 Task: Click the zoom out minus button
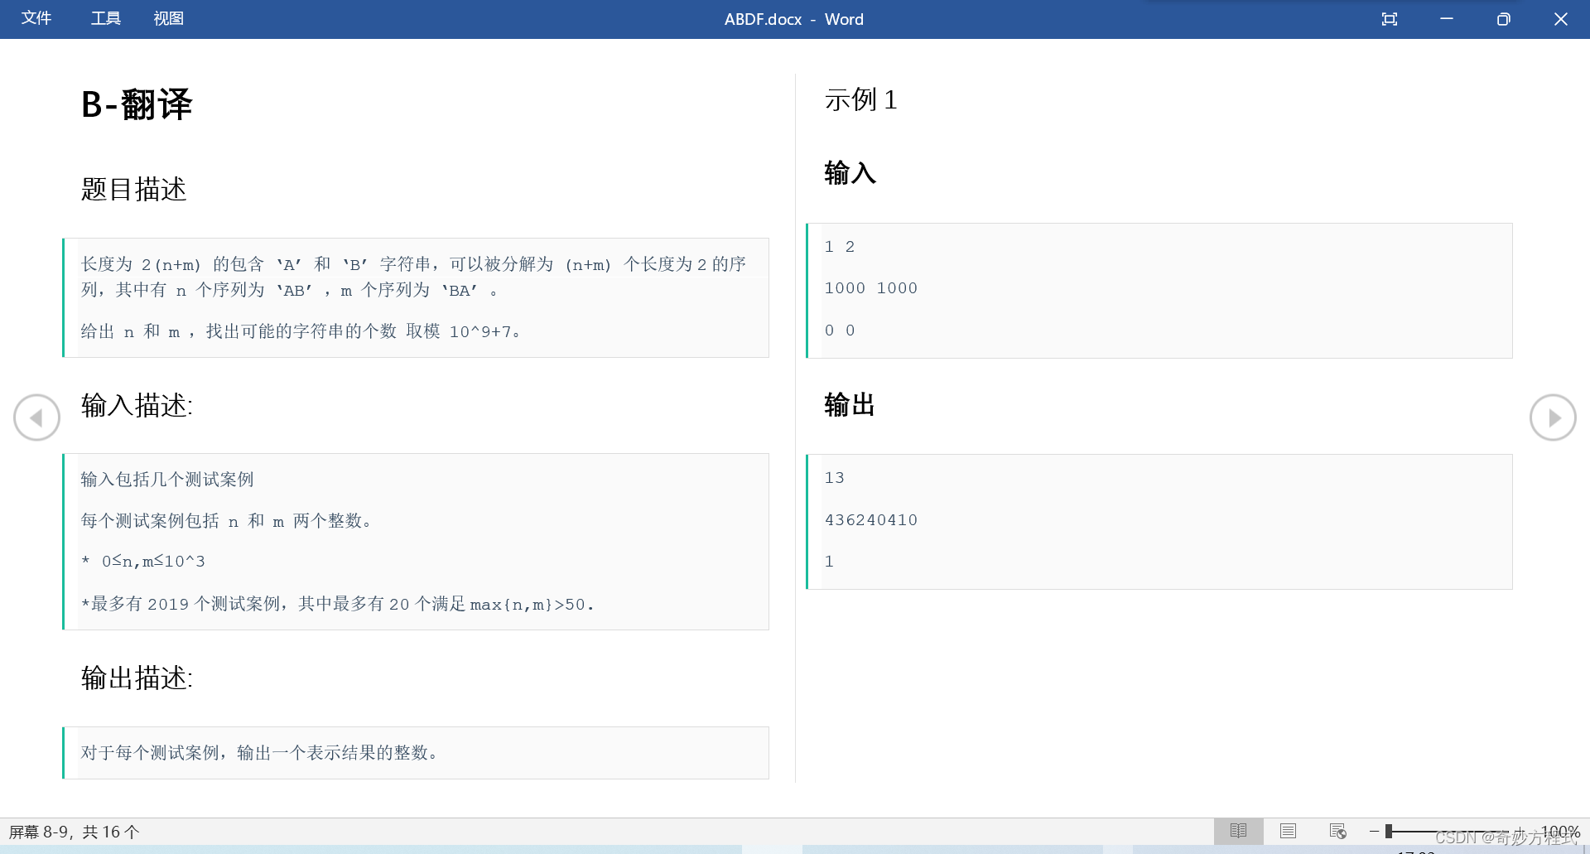1374,831
